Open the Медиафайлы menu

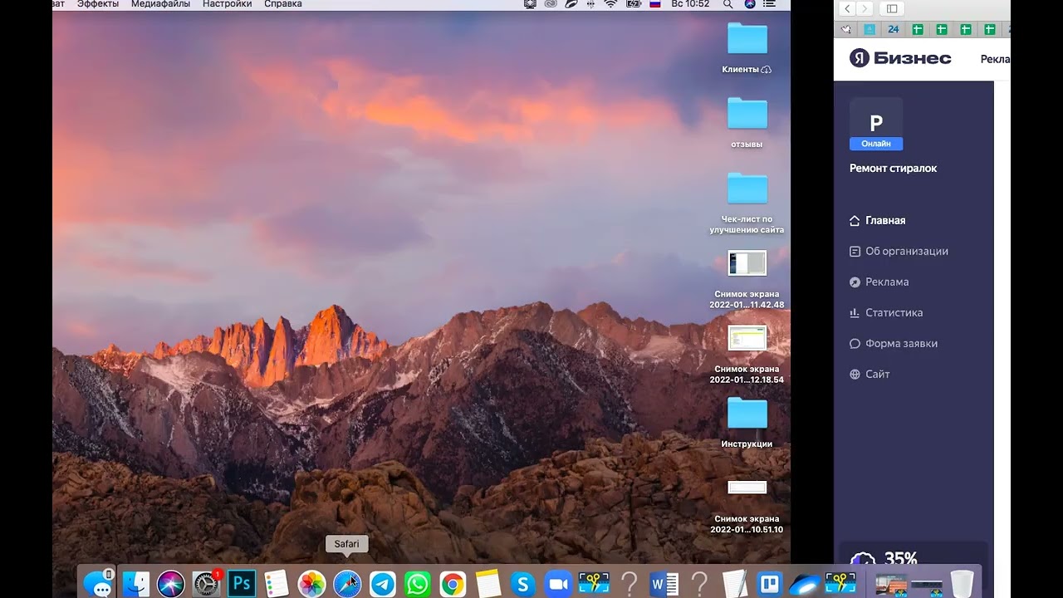click(x=160, y=4)
